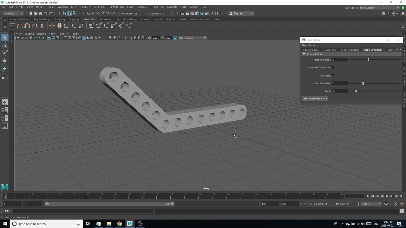
Task: Open the Sign In dropdown
Action: pyautogui.click(x=241, y=13)
